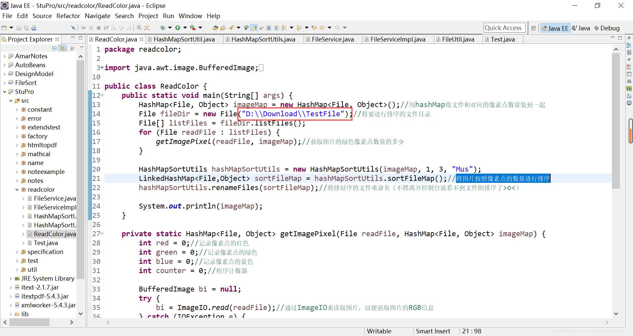633x336 pixels.
Task: Click the green Run button
Action: pyautogui.click(x=178, y=28)
